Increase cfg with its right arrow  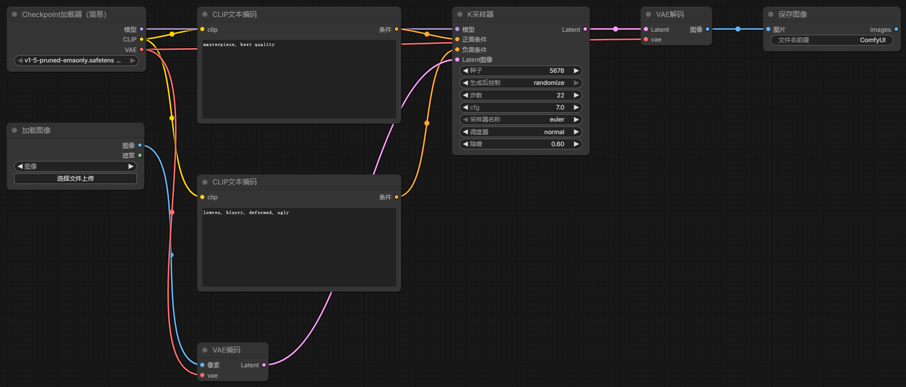576,107
